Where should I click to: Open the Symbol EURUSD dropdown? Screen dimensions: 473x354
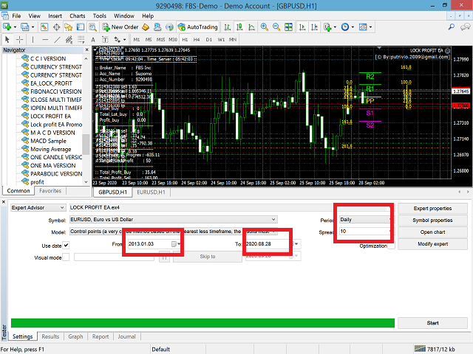point(174,220)
